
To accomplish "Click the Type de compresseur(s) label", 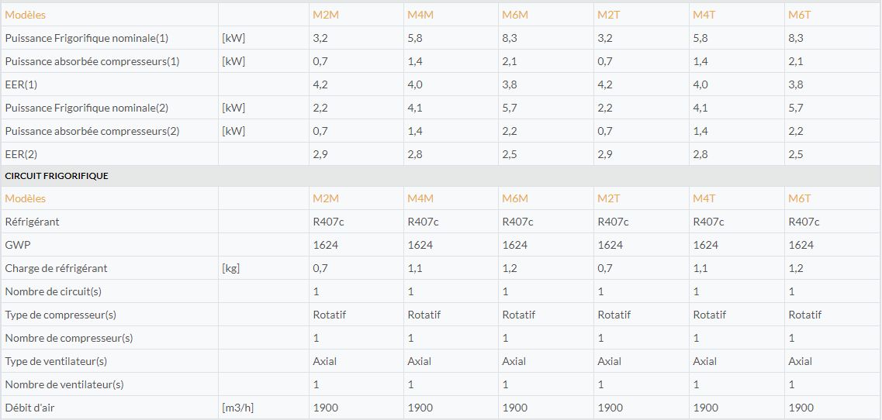I will [x=59, y=315].
